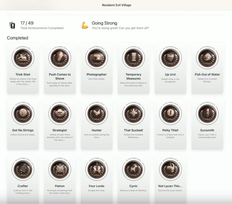232x204 pixels.
Task: Click "Craft an item in the Crafting menu."
Action: point(23,192)
